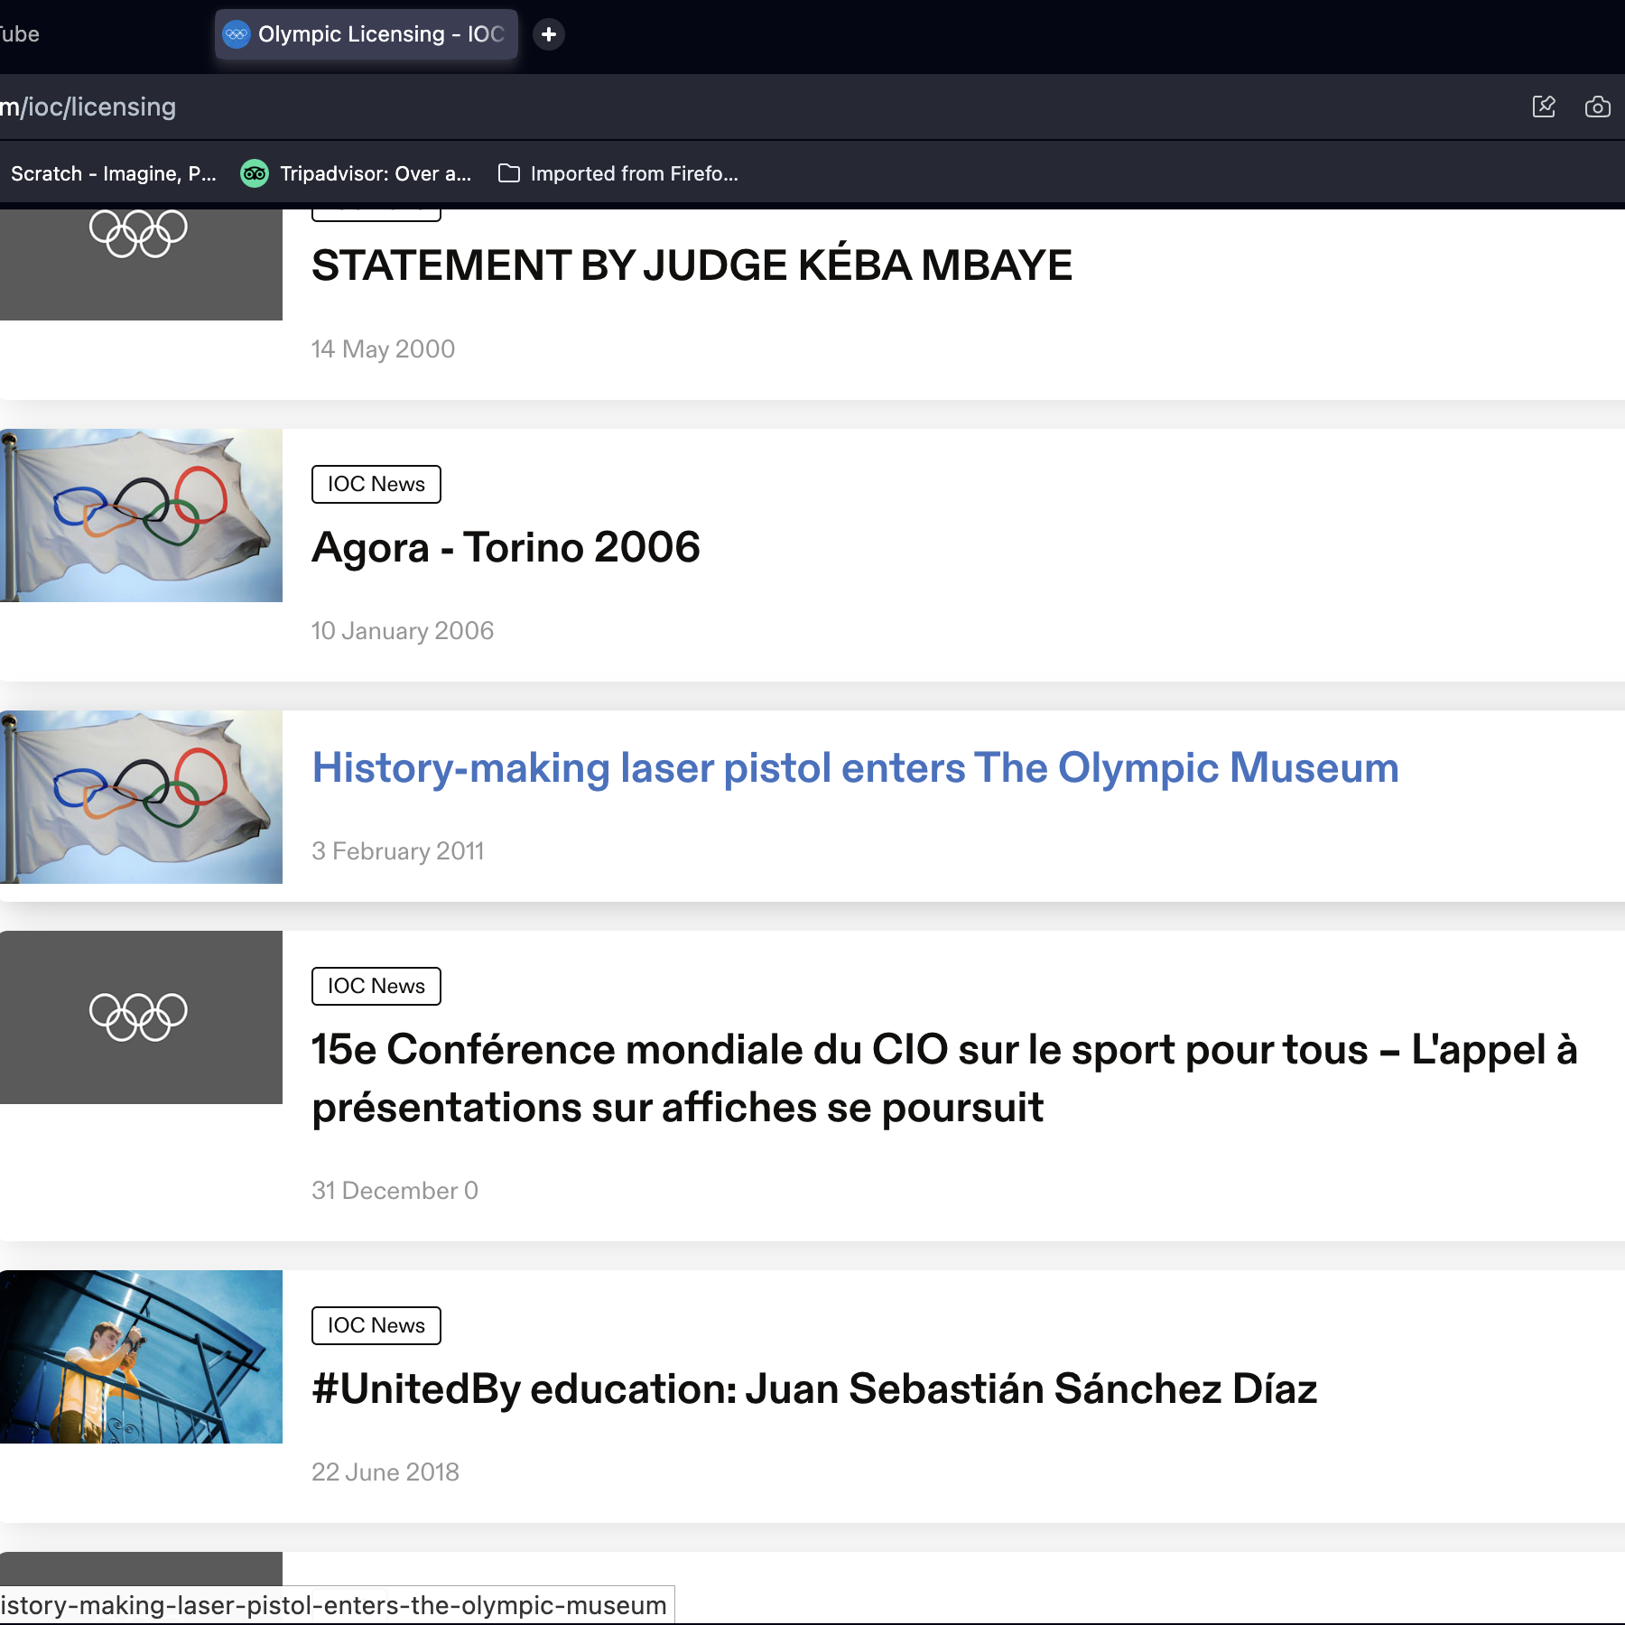Open the Imported from Firefox bookmarks folder
1625x1625 pixels.
(618, 173)
